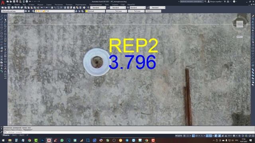This screenshot has height=143, width=255.
Task: Click Undo in the quick access toolbar
Action: click(30, 2)
